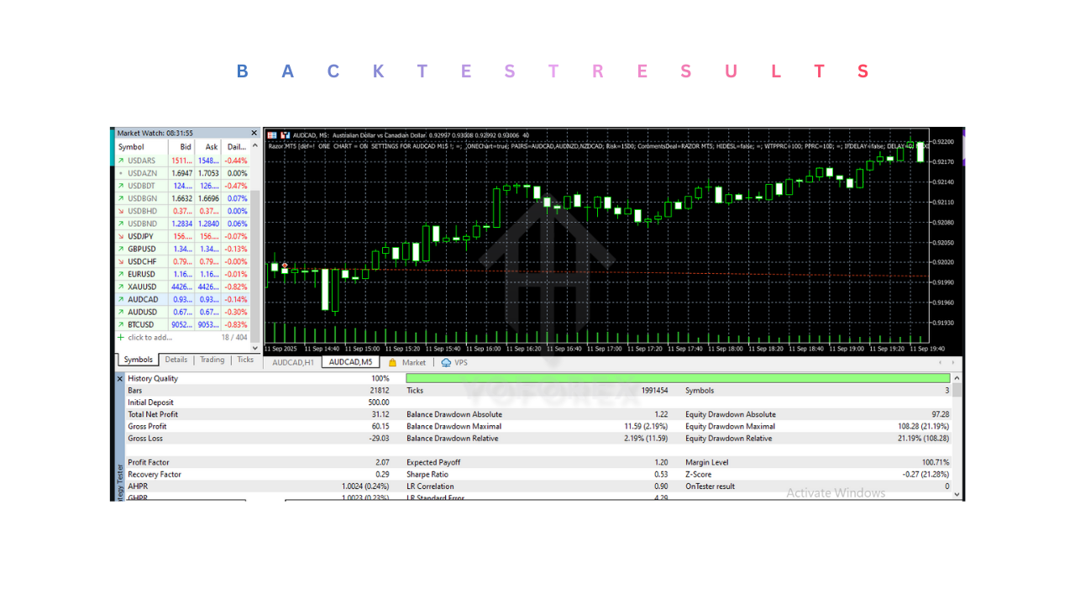
Task: Click the red X icon on the tester results panel
Action: [119, 378]
